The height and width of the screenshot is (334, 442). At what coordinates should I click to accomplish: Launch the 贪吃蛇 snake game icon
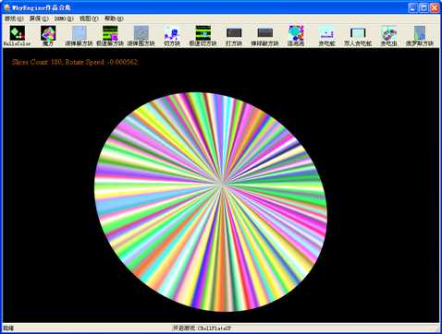[327, 33]
